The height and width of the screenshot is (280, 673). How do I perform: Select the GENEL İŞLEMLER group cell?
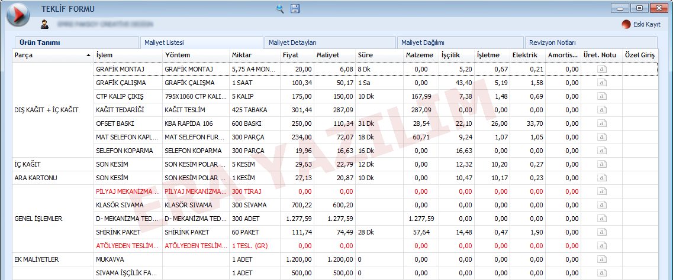38,219
